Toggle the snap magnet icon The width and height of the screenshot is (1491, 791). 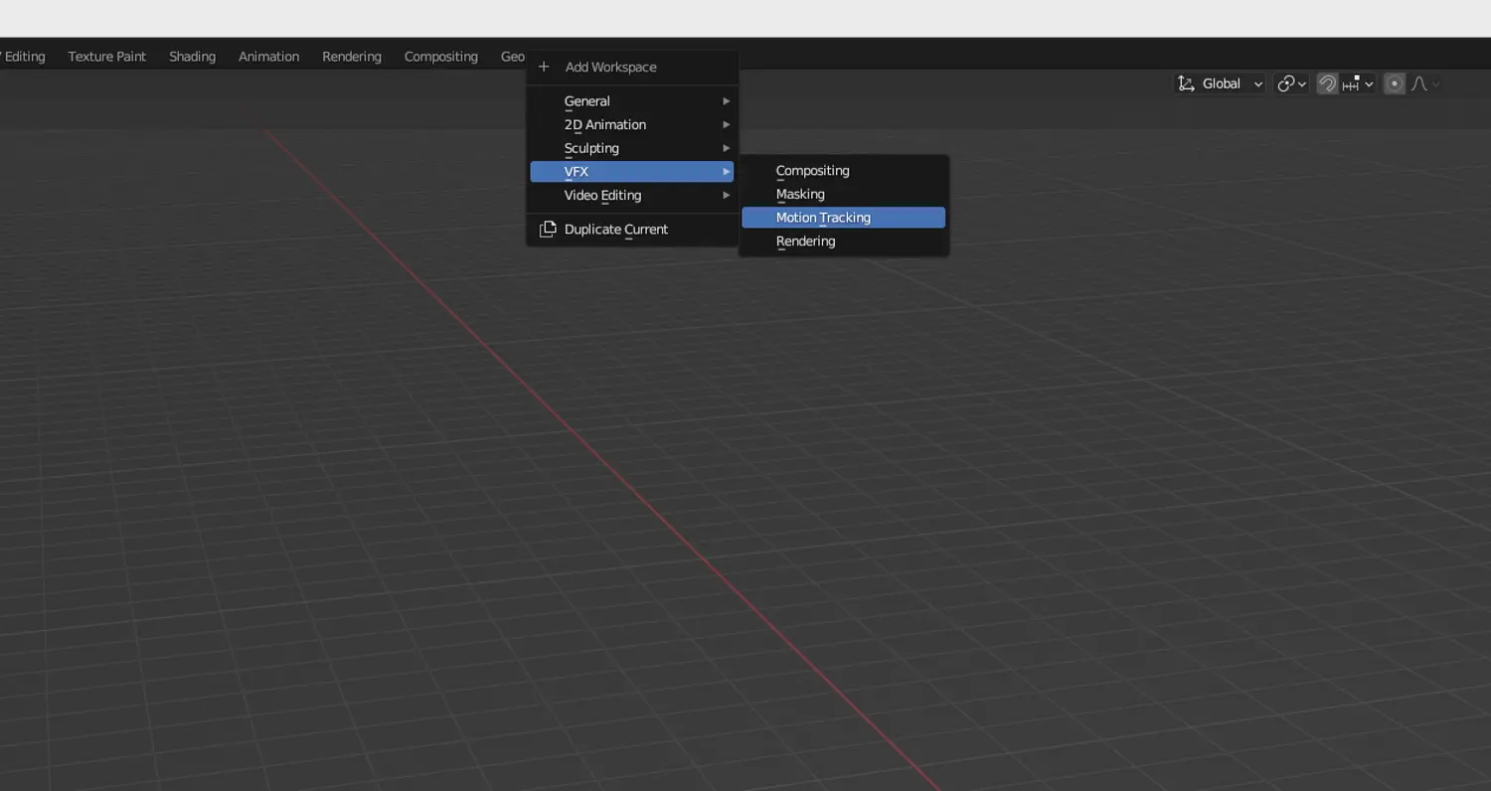coord(1327,84)
